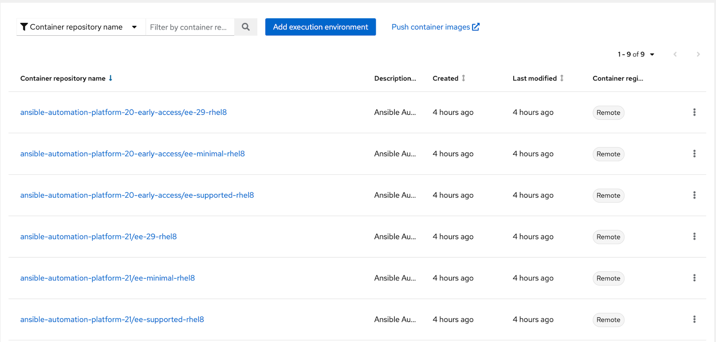716x342 pixels.
Task: Open ansible-automation-platform-21/ee-minimal-rhel8 repository link
Action: tap(107, 278)
